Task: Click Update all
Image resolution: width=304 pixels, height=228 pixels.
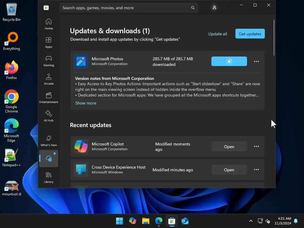Action: tap(218, 34)
